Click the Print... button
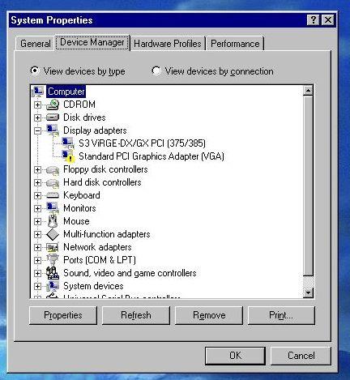Viewport: 350px width, 380px height. click(281, 315)
